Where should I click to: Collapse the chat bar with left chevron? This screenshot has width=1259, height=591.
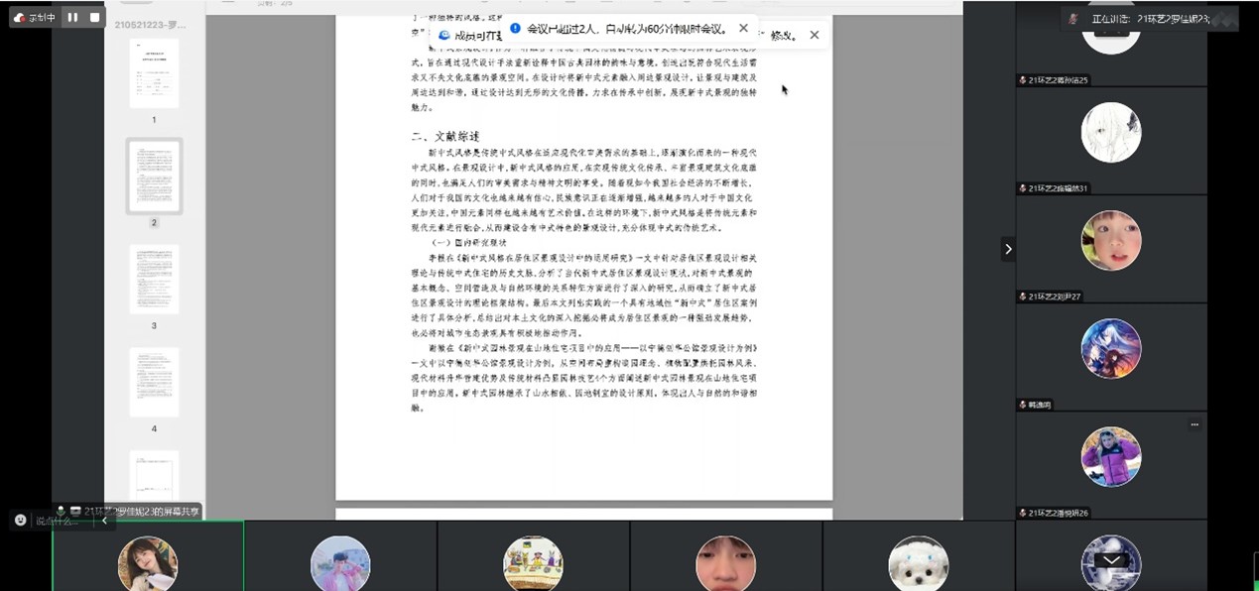(x=105, y=521)
